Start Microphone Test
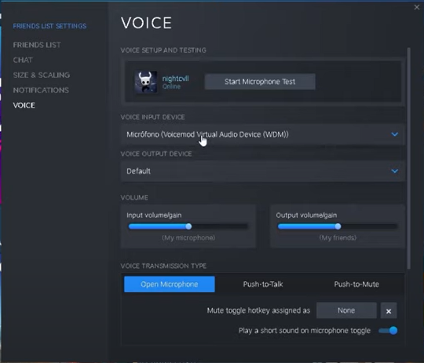 [x=260, y=82]
